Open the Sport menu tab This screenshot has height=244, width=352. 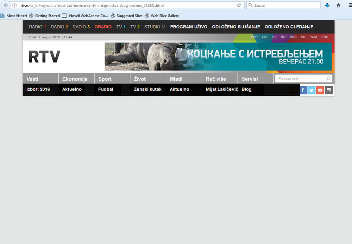tap(105, 79)
